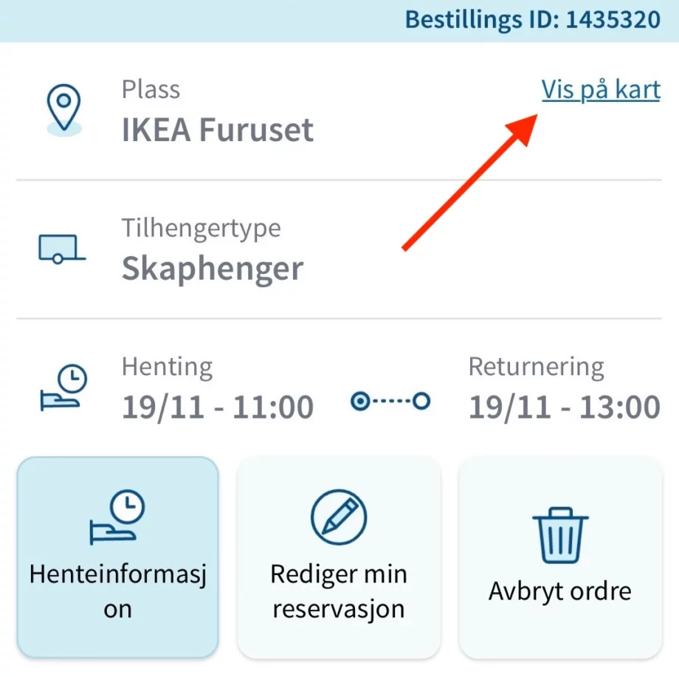The height and width of the screenshot is (677, 679).
Task: Tap the return time 19/11 - 13:00
Action: coord(565,407)
